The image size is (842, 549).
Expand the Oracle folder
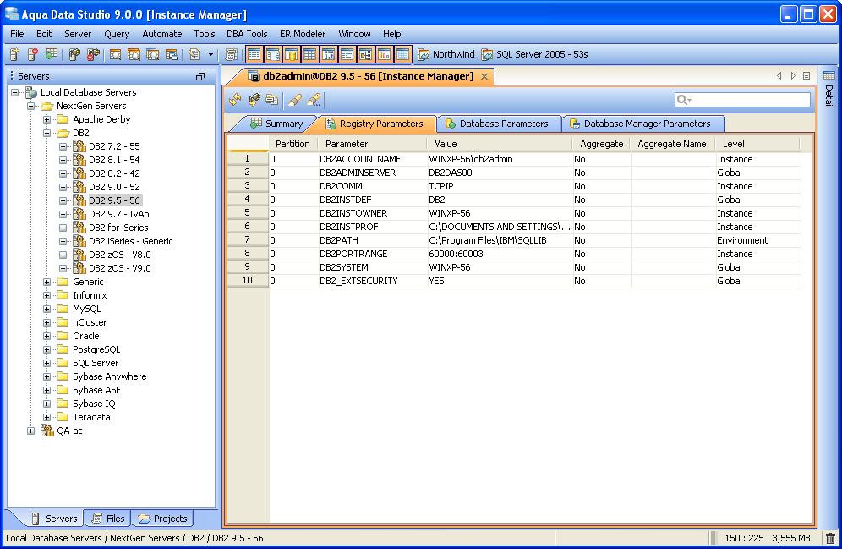tap(47, 337)
